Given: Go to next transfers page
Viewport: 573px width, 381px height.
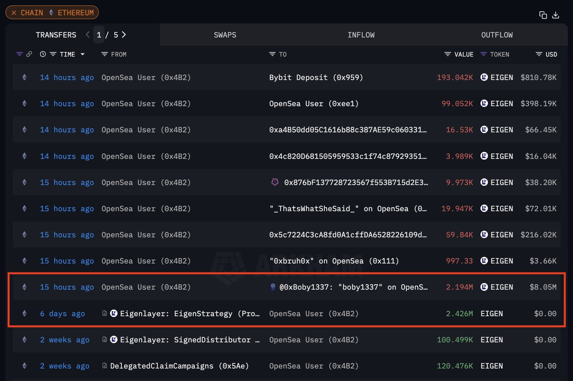Looking at the screenshot, I should (124, 35).
